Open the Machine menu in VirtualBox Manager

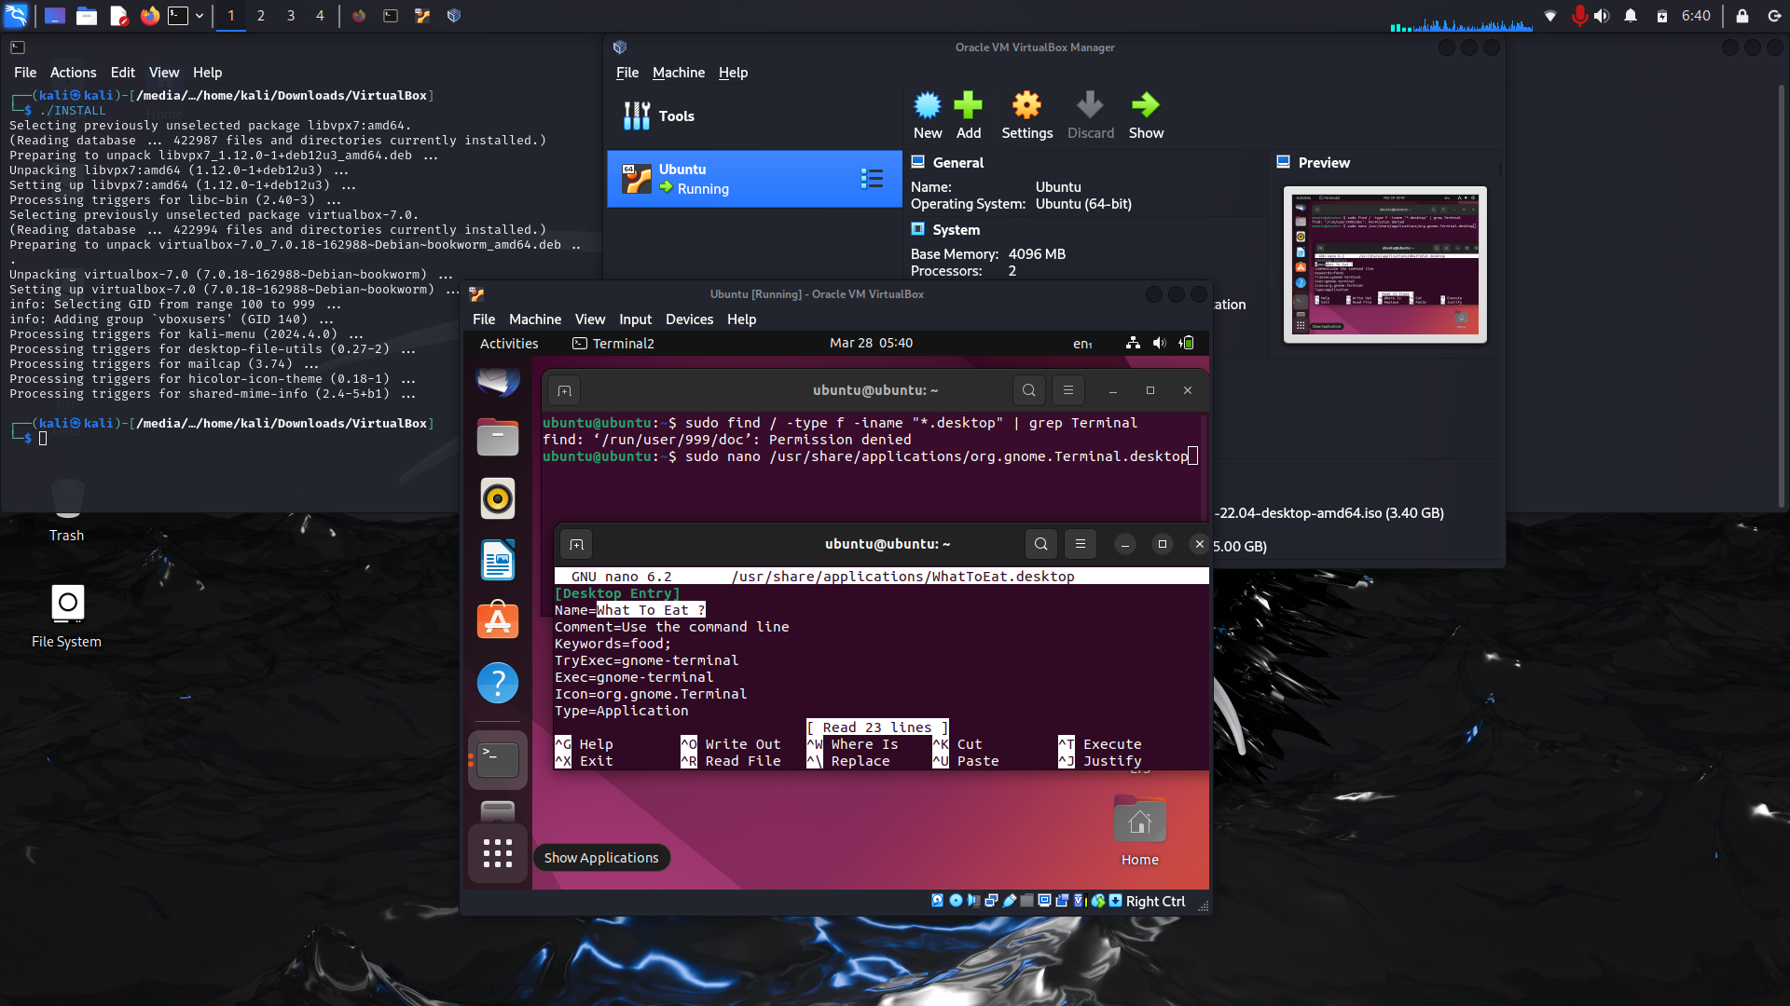(x=678, y=73)
